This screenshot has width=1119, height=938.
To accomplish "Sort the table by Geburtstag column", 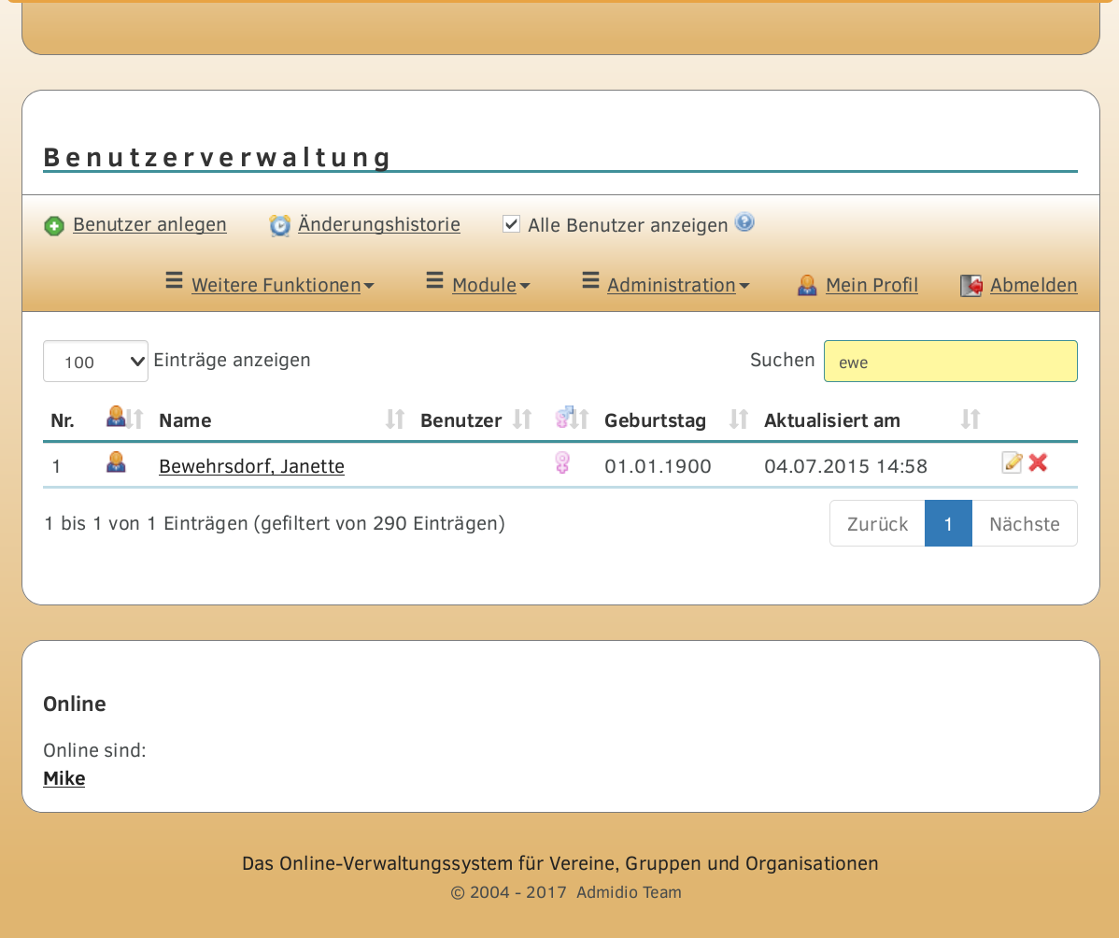I will tap(655, 420).
